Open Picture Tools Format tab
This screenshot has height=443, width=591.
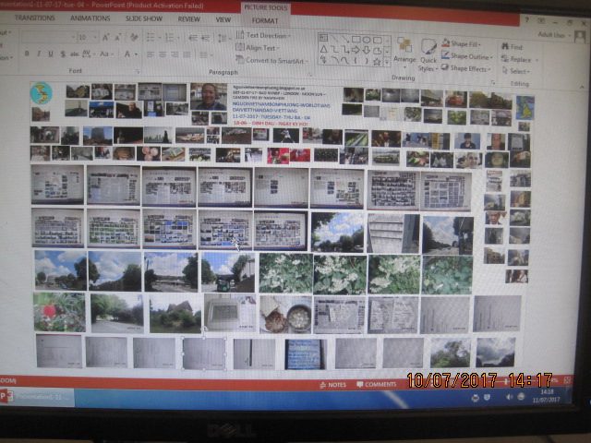click(x=265, y=20)
